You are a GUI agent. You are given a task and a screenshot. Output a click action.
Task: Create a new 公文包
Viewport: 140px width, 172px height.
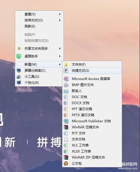(x=92, y=163)
